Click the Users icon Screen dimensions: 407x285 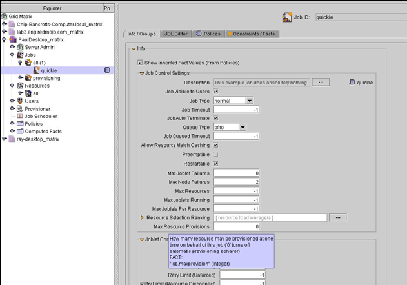[x=20, y=101]
